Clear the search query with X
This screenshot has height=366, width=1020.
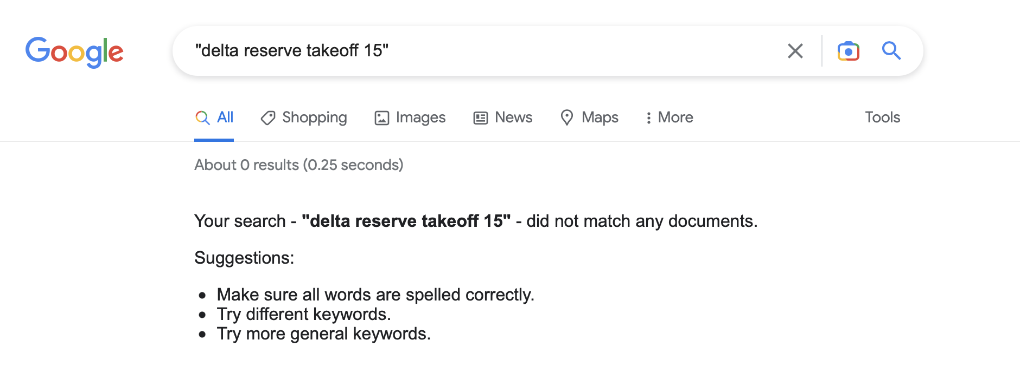[x=795, y=51]
